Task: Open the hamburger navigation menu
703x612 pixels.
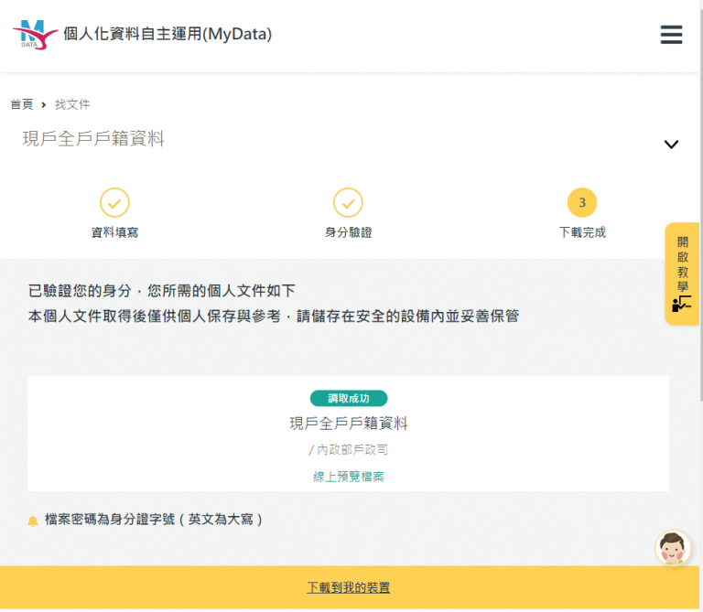Action: (x=671, y=35)
